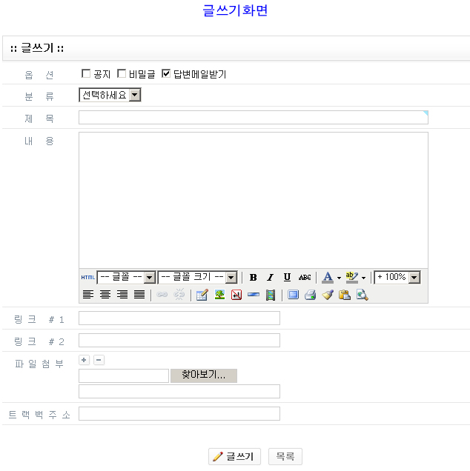
Task: Insert an image using the picture icon
Action: (219, 295)
